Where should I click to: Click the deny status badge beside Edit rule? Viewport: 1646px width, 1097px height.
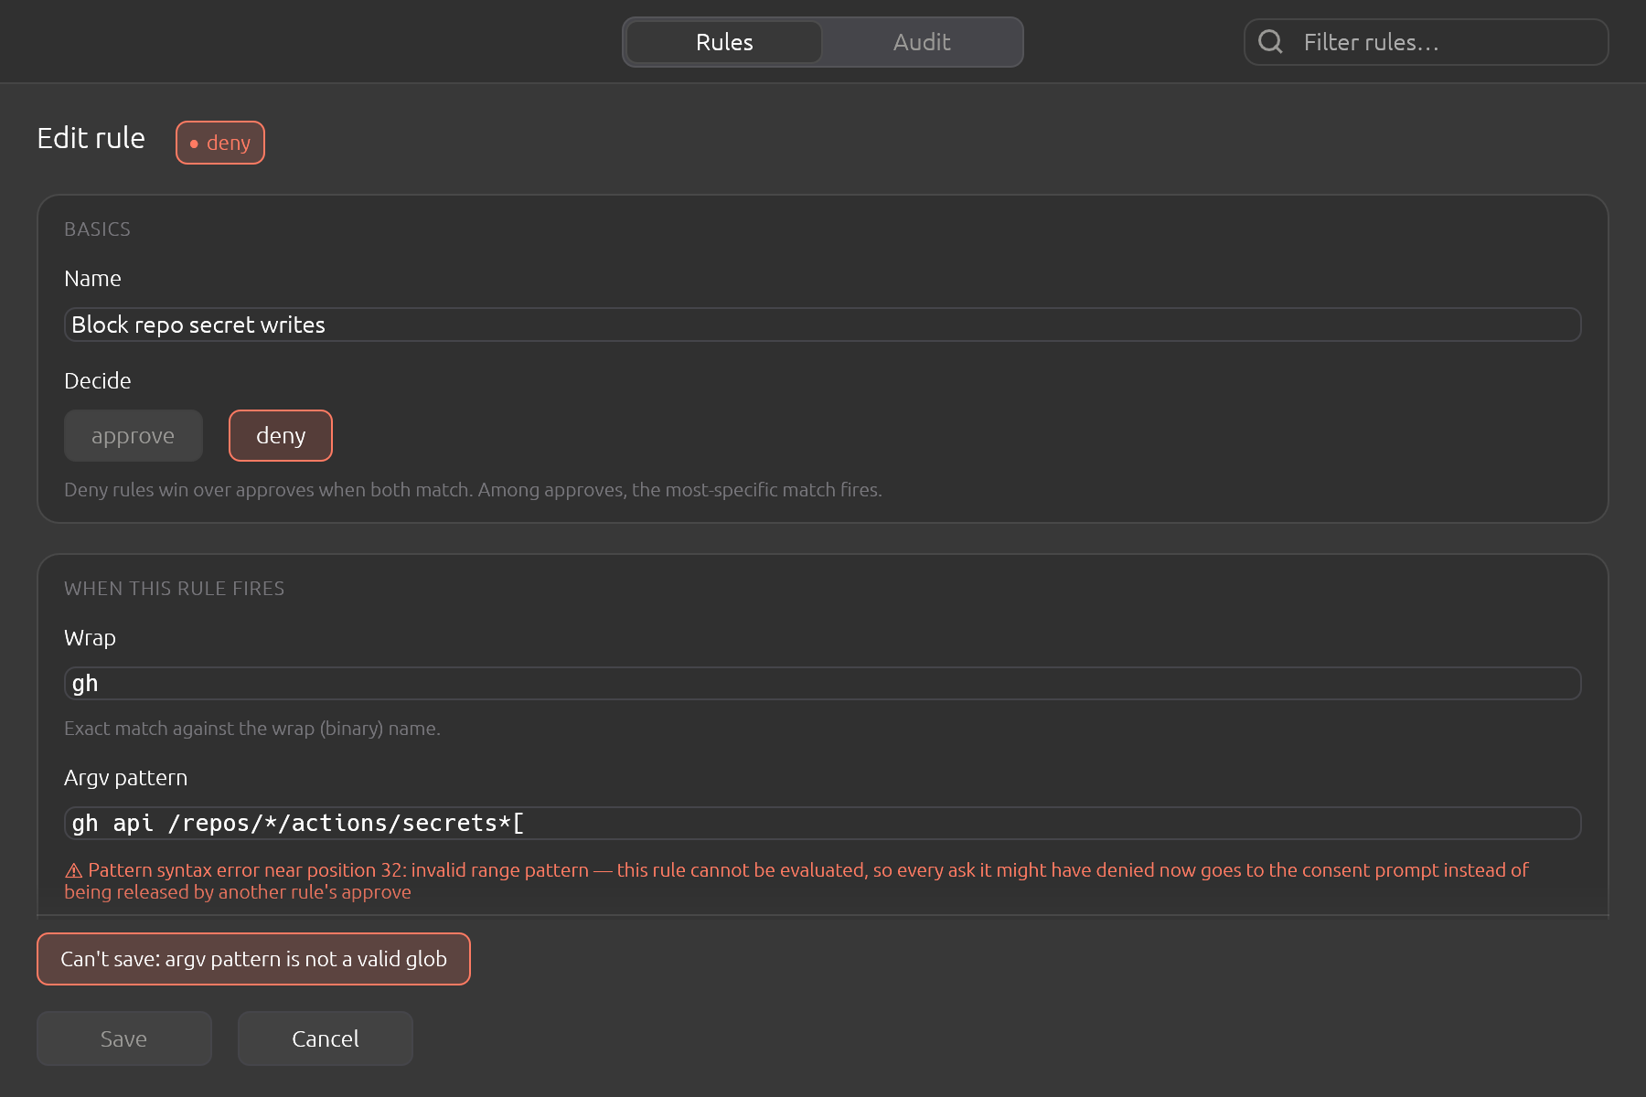220,143
